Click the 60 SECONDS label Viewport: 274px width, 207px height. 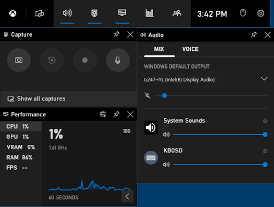pos(64,197)
